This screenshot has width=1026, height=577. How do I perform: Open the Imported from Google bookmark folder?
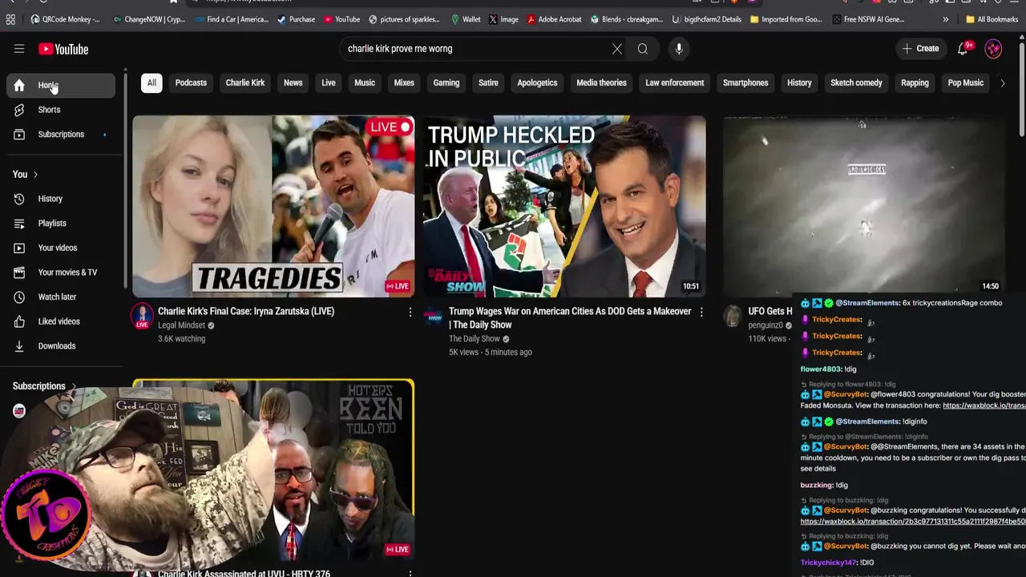pyautogui.click(x=786, y=19)
